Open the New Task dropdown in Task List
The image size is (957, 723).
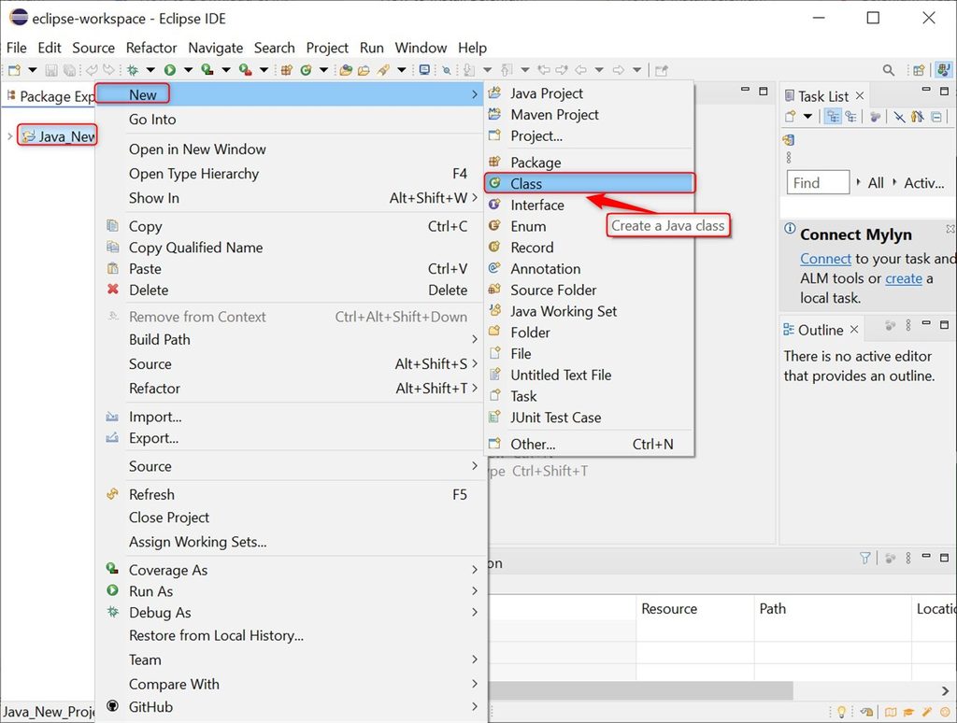click(807, 117)
